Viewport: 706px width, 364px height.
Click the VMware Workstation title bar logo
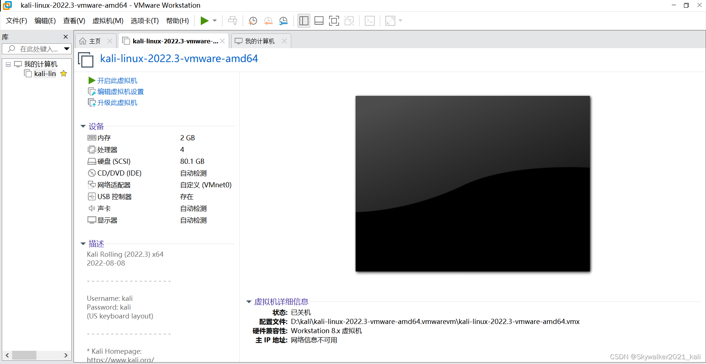(x=7, y=5)
